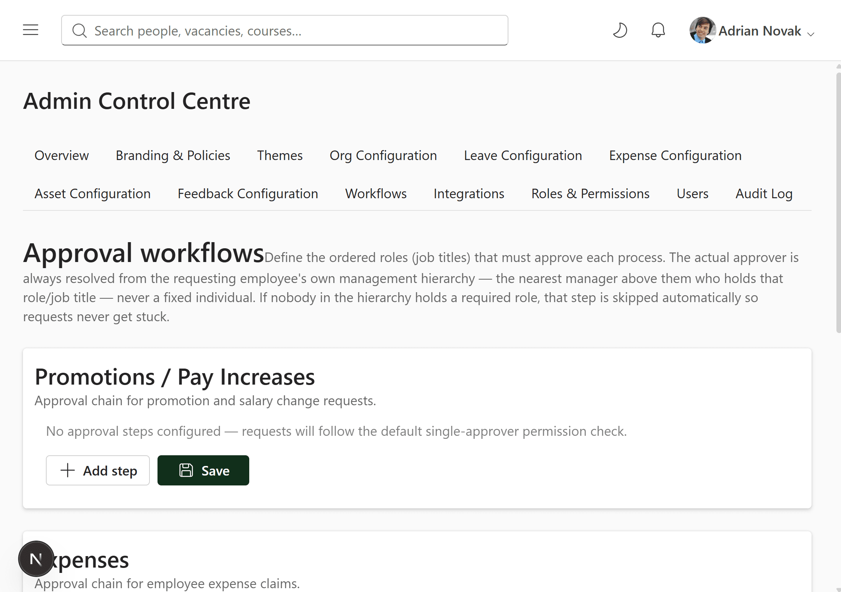Switch to the Expense Configuration tab
Viewport: 841px width, 592px height.
(675, 155)
